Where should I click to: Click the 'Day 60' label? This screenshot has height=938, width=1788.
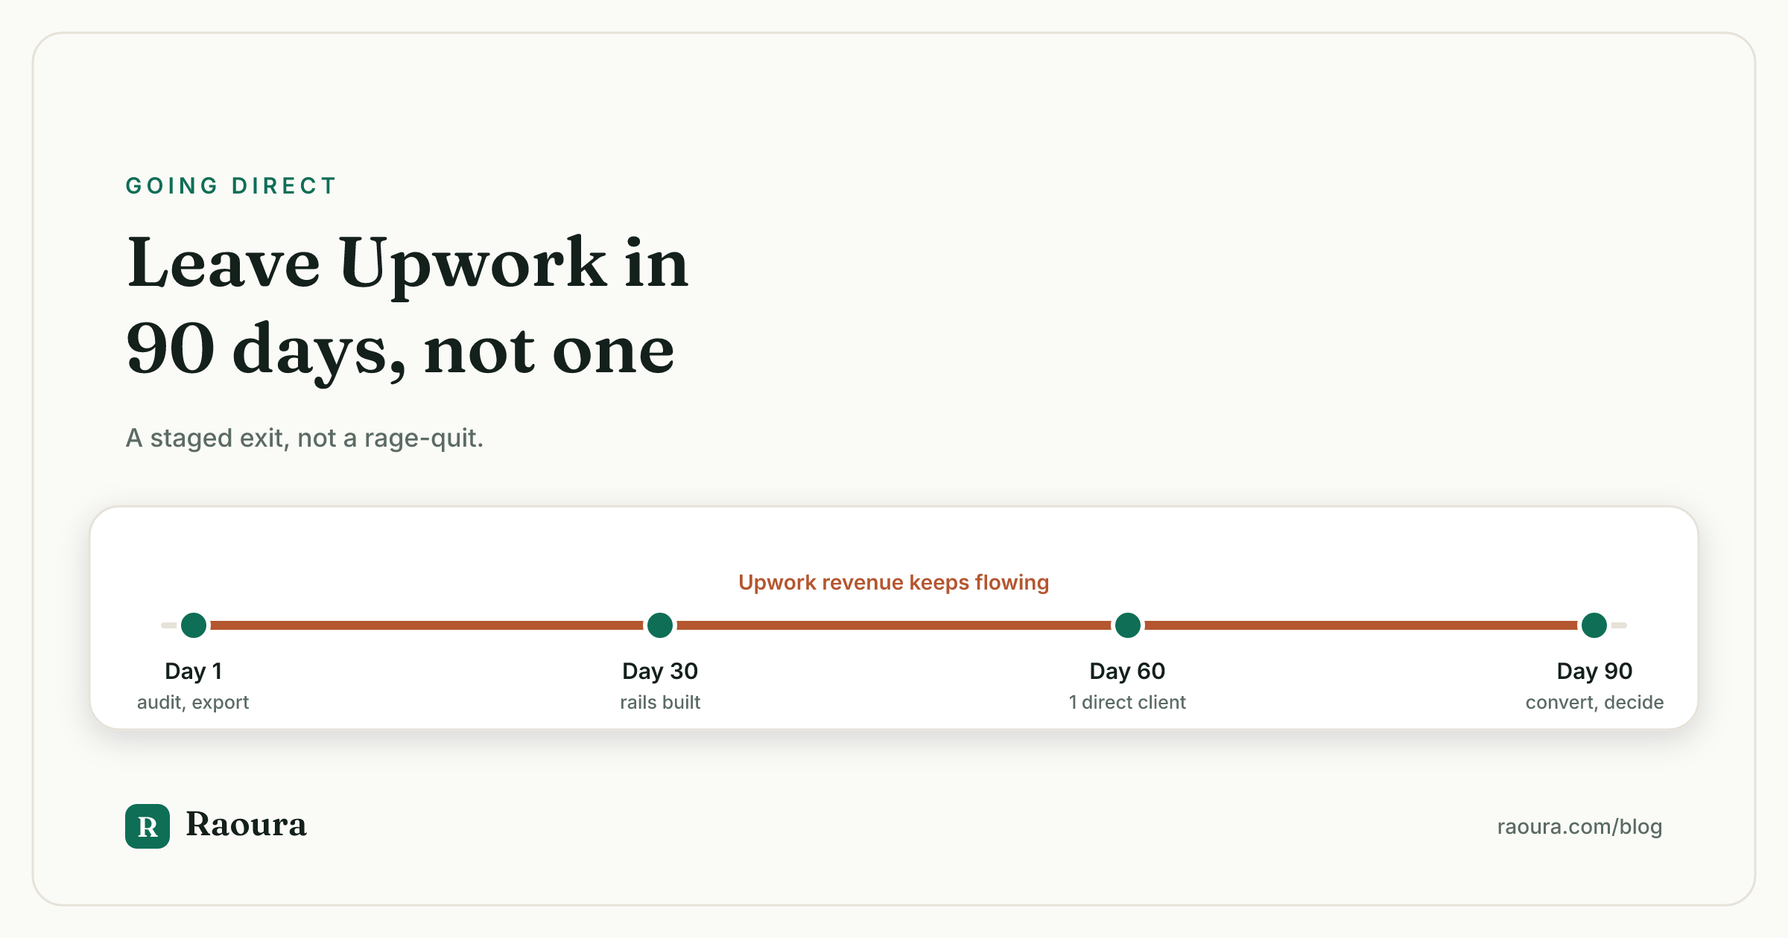click(x=1127, y=671)
